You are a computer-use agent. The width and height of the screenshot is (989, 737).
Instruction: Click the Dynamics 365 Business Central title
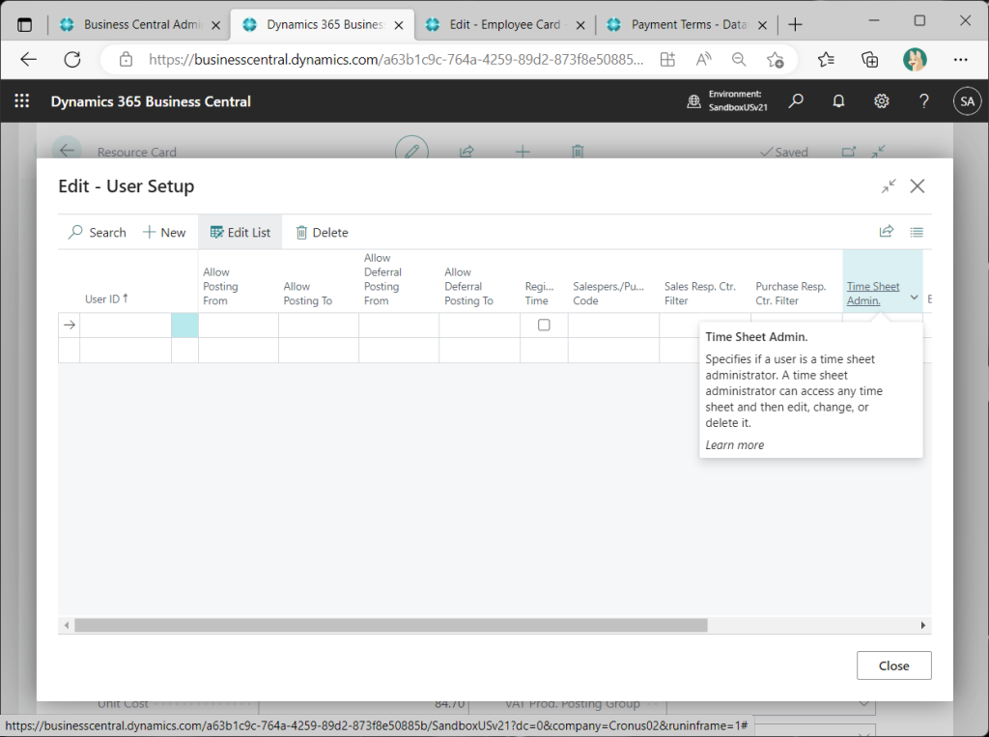click(x=151, y=101)
